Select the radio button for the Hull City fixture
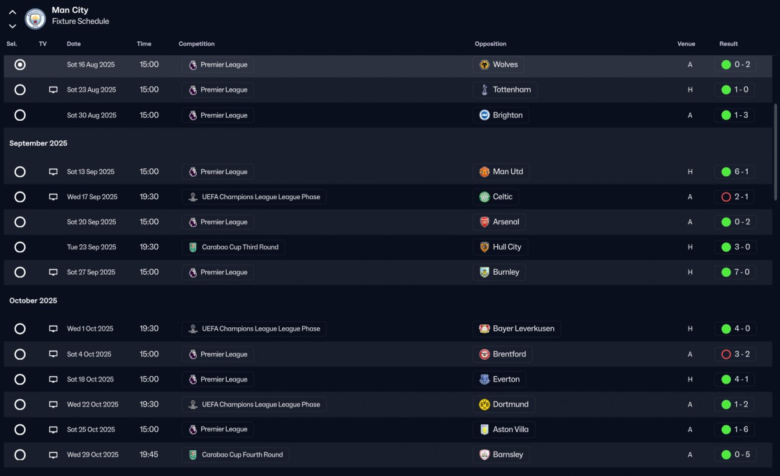Image resolution: width=780 pixels, height=476 pixels. pos(20,247)
